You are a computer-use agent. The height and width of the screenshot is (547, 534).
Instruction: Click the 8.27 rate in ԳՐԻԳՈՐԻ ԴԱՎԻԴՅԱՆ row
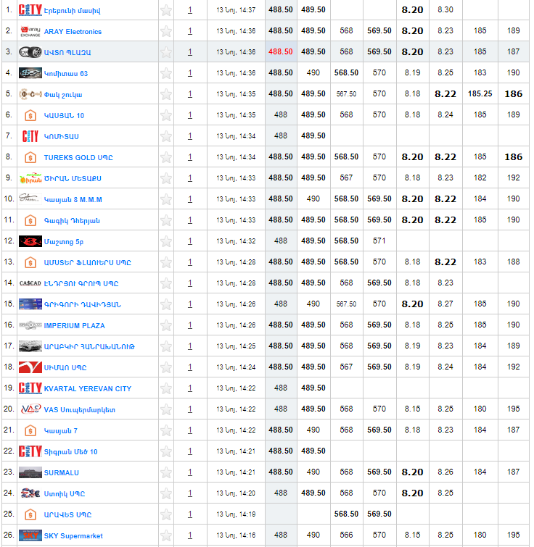pyautogui.click(x=445, y=304)
